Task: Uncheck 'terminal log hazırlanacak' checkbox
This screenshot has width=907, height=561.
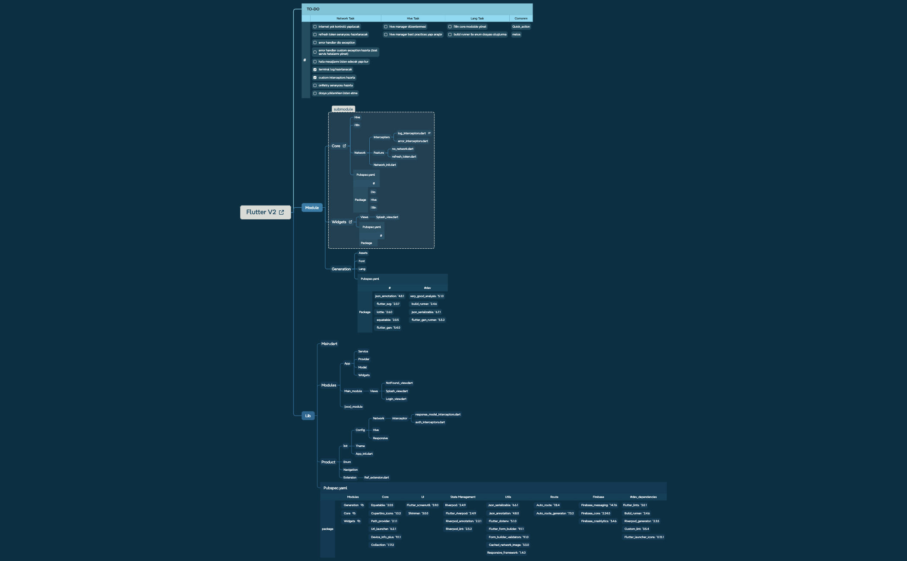Action: click(x=315, y=70)
